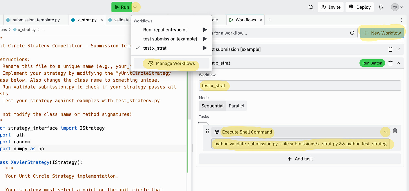Screen dimensions: 409x191
Task: Delete the Execute Shell Command task
Action: [395, 131]
